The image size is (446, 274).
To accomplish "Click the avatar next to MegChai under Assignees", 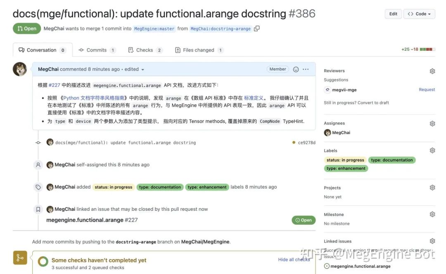I will pyautogui.click(x=327, y=132).
